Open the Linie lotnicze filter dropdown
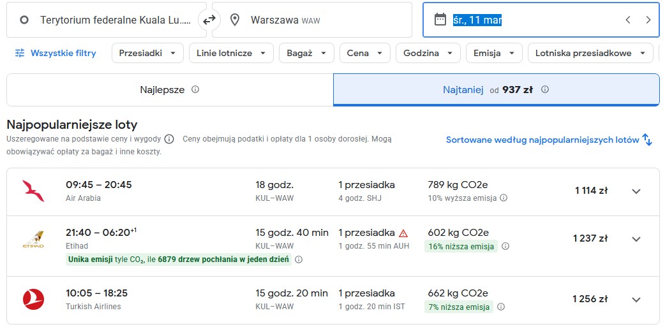The image size is (665, 336). [x=231, y=53]
